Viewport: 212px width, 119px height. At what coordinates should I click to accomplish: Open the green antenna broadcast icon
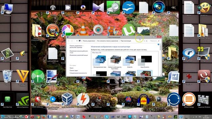pyautogui.click(x=38, y=76)
